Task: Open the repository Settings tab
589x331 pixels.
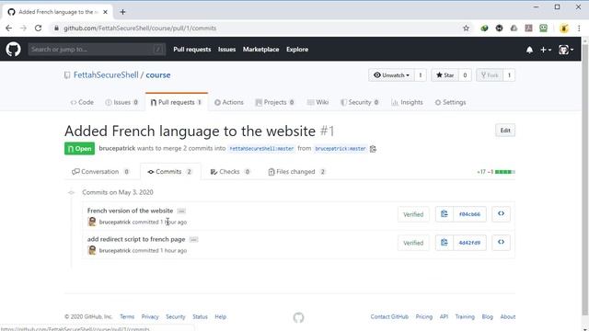Action: (450, 102)
